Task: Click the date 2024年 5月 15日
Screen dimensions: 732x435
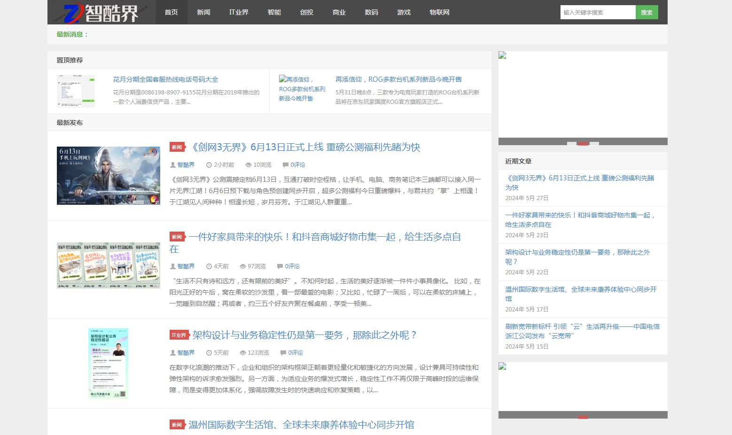Action: click(527, 347)
